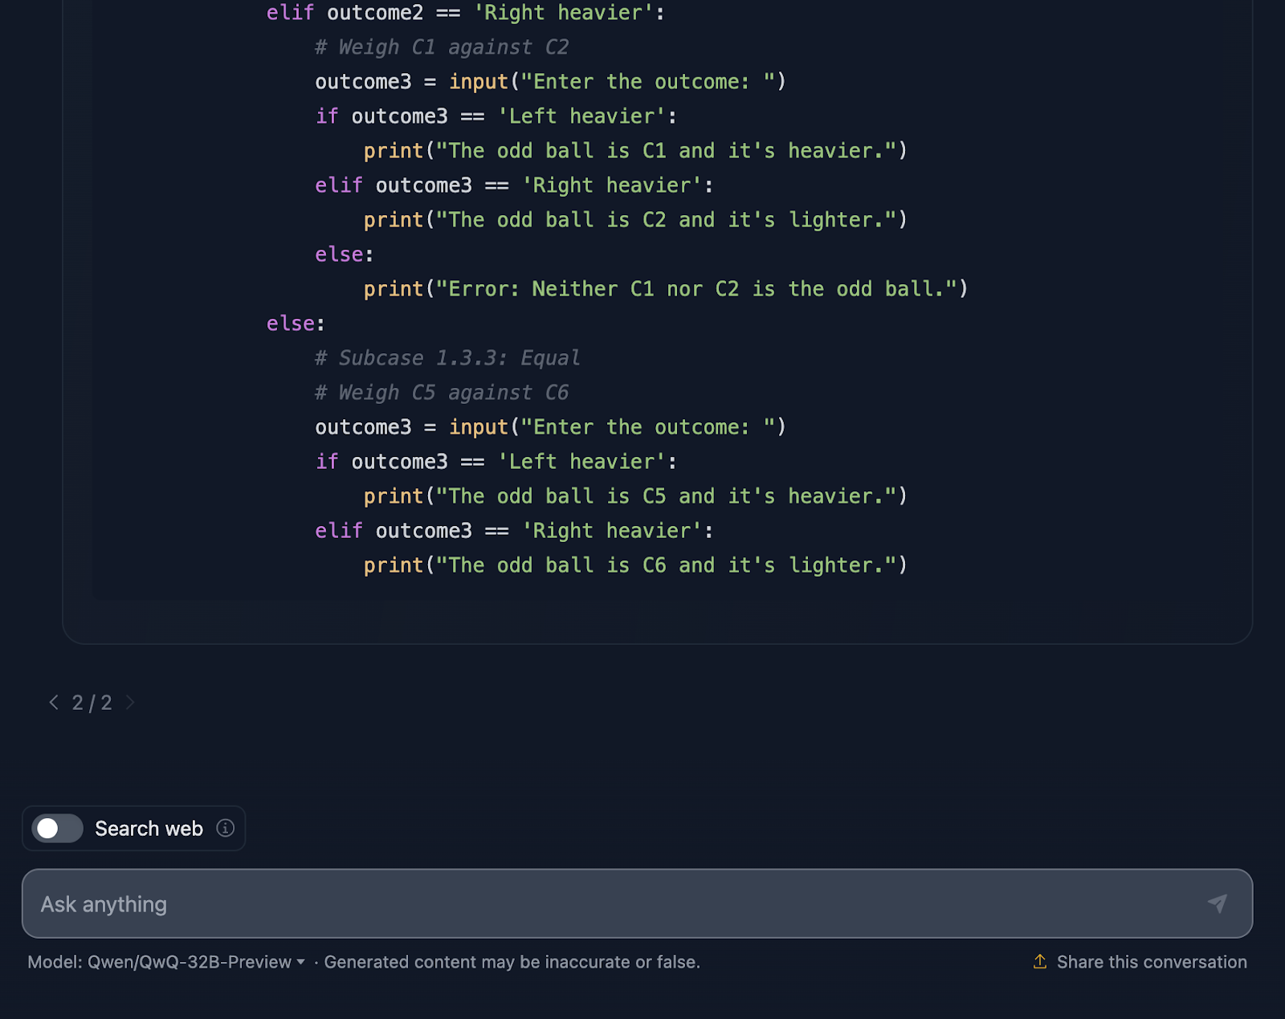Click the Search web label
Image resolution: width=1285 pixels, height=1019 pixels.
(149, 829)
